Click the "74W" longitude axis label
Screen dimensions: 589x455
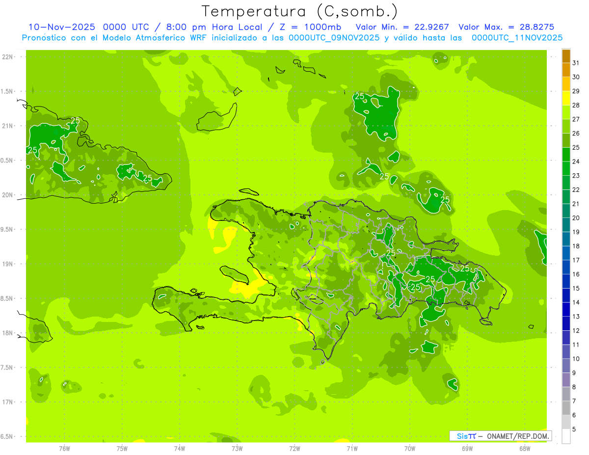point(180,448)
